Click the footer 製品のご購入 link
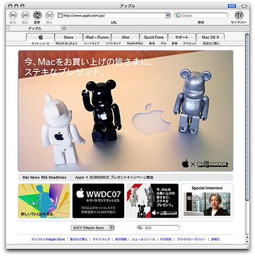The height and width of the screenshot is (256, 255). click(79, 239)
